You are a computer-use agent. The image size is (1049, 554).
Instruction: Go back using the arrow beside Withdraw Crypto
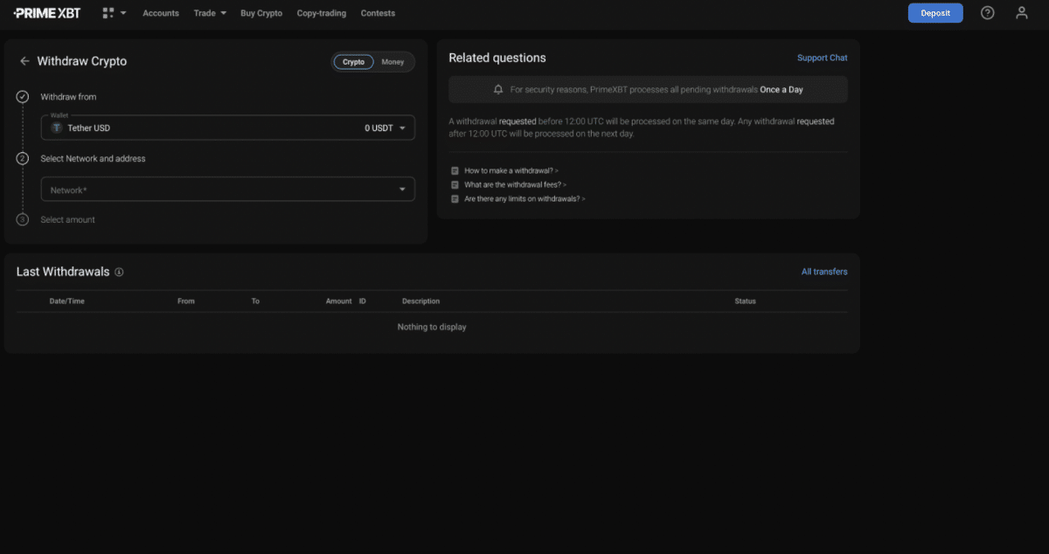(24, 61)
